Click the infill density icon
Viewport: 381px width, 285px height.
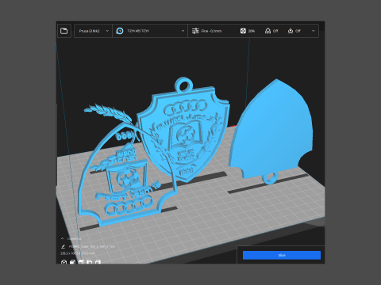click(243, 31)
